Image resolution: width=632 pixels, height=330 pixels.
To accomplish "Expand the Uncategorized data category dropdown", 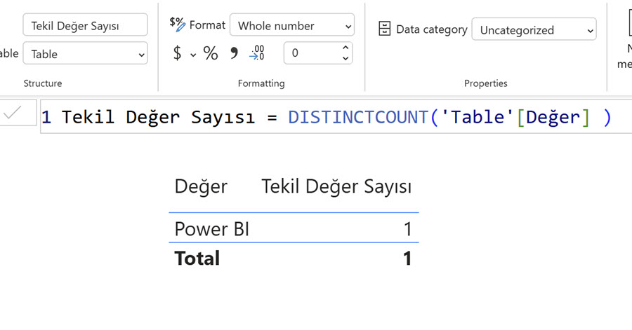I will (x=534, y=30).
